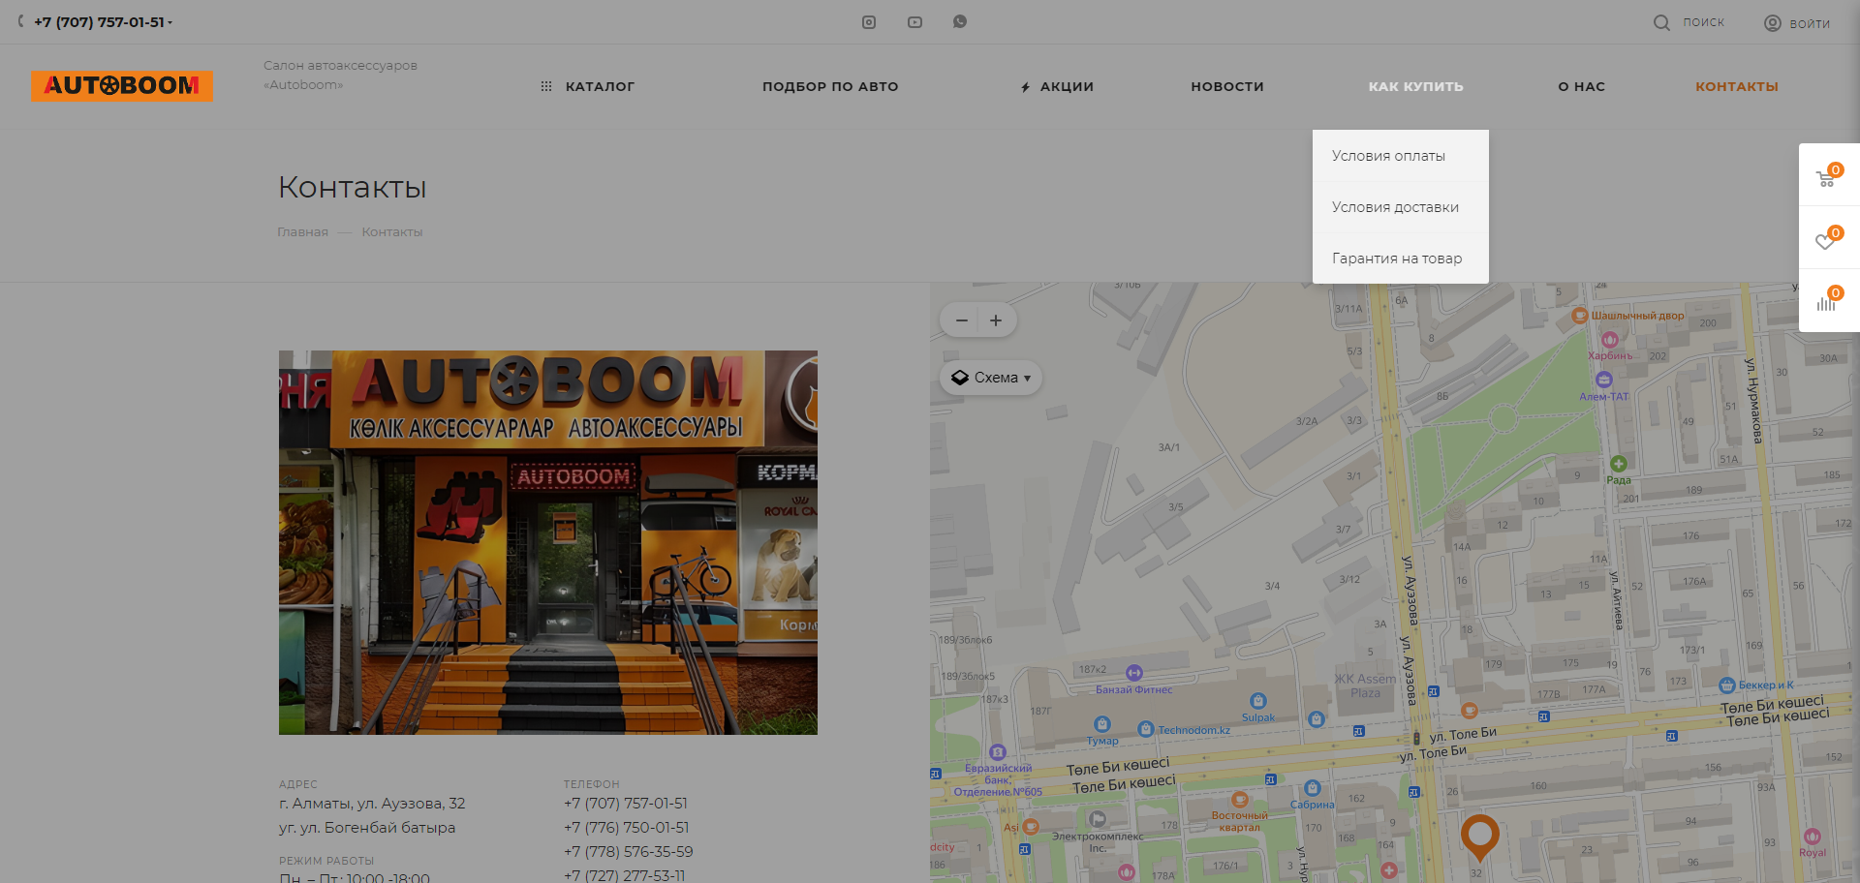Open the Instagram icon in the header
The image size is (1860, 883).
pos(869,22)
